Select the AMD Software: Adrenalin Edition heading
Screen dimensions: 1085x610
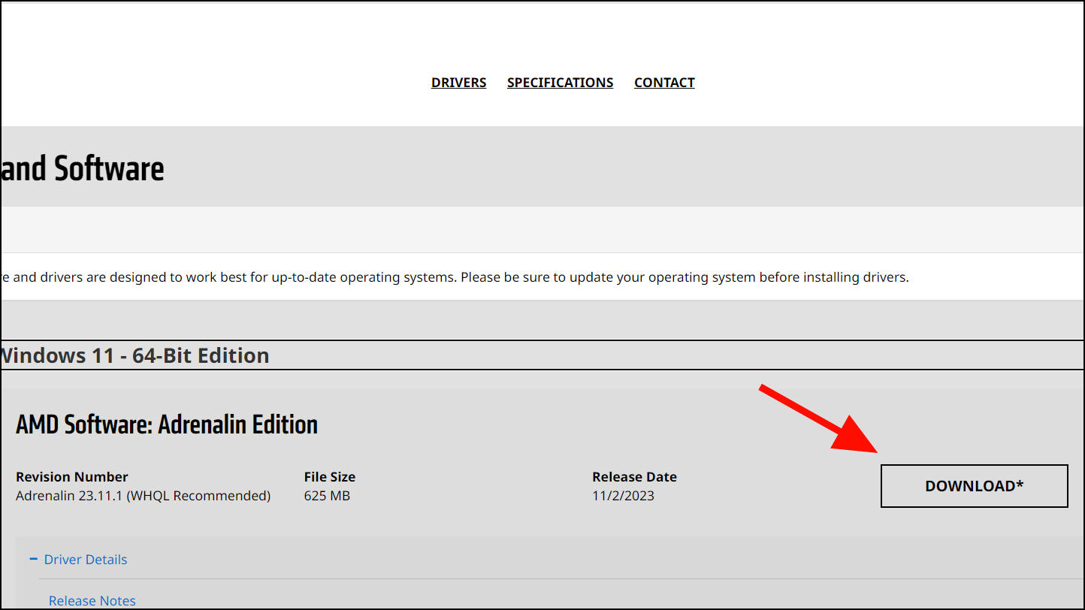167,424
